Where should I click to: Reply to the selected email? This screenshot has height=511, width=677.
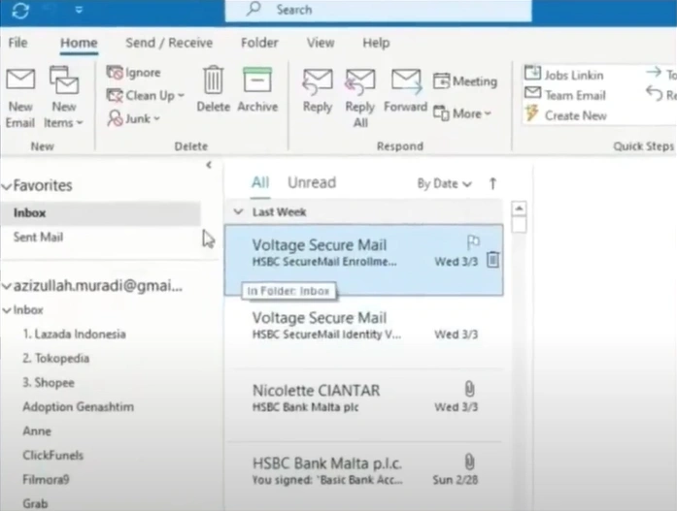coord(318,90)
